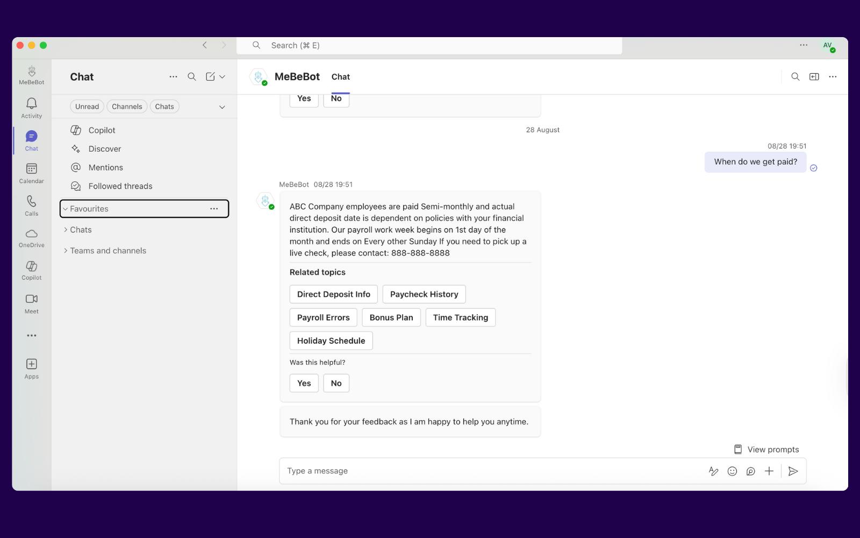Click the Holiday Schedule topic
This screenshot has width=860, height=538.
point(331,341)
